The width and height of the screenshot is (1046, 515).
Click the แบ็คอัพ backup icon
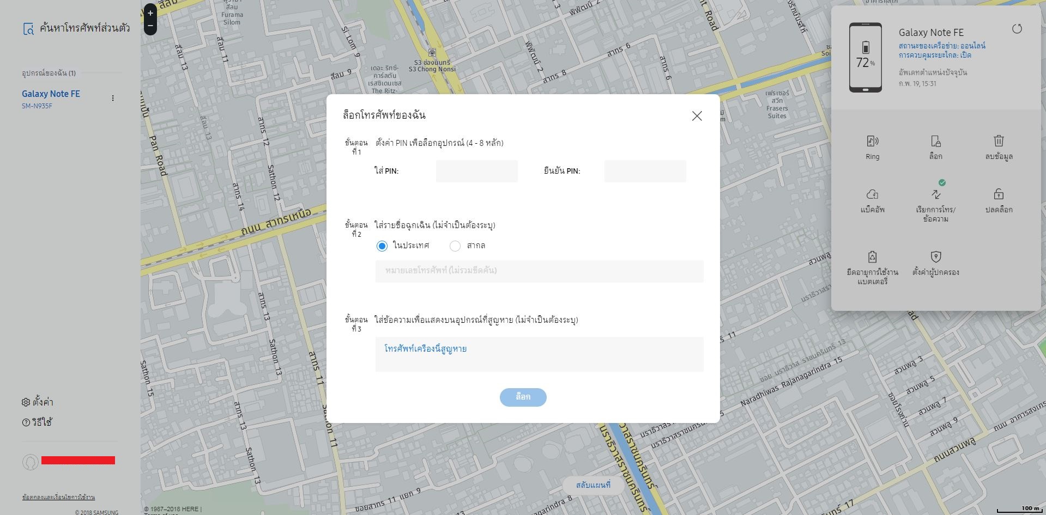[872, 194]
